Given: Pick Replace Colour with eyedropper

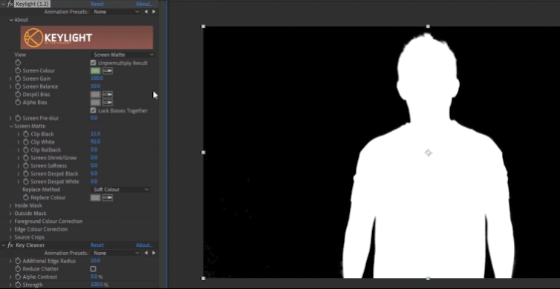Looking at the screenshot, I should click(108, 197).
